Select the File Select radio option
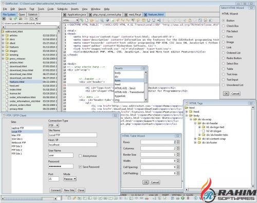257x203 pixels. (x=224, y=31)
